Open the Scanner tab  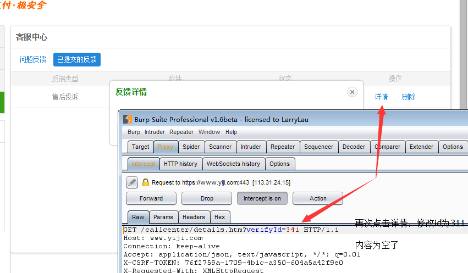pyautogui.click(x=221, y=147)
